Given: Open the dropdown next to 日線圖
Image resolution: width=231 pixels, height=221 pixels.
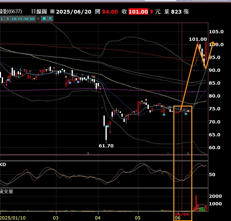Looking at the screenshot, I should point(52,11).
